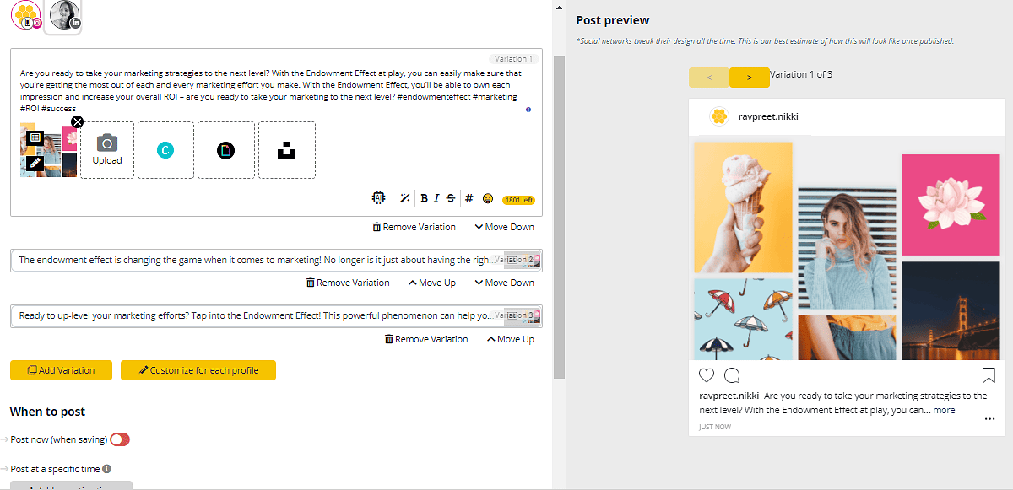The height and width of the screenshot is (490, 1013).
Task: Click the heart icon in the post preview
Action: click(707, 374)
